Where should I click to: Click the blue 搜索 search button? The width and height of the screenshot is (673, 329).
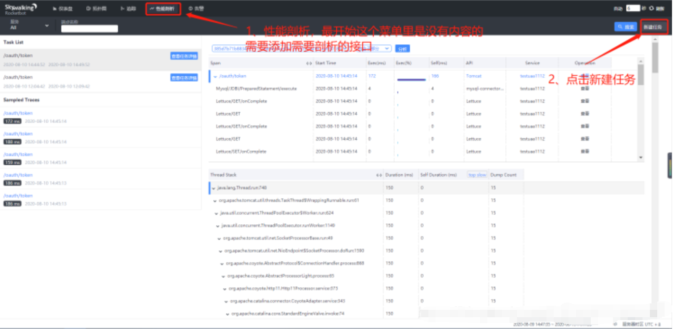pos(626,27)
